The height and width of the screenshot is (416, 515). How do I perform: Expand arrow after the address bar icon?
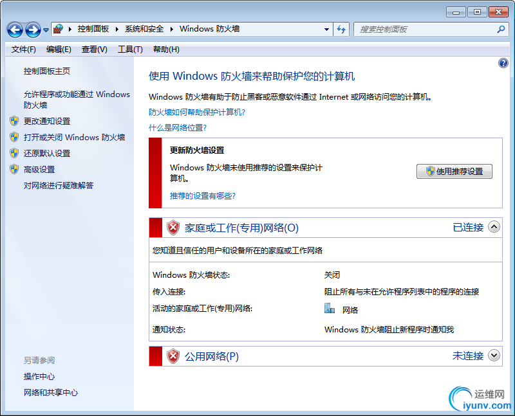coord(70,29)
